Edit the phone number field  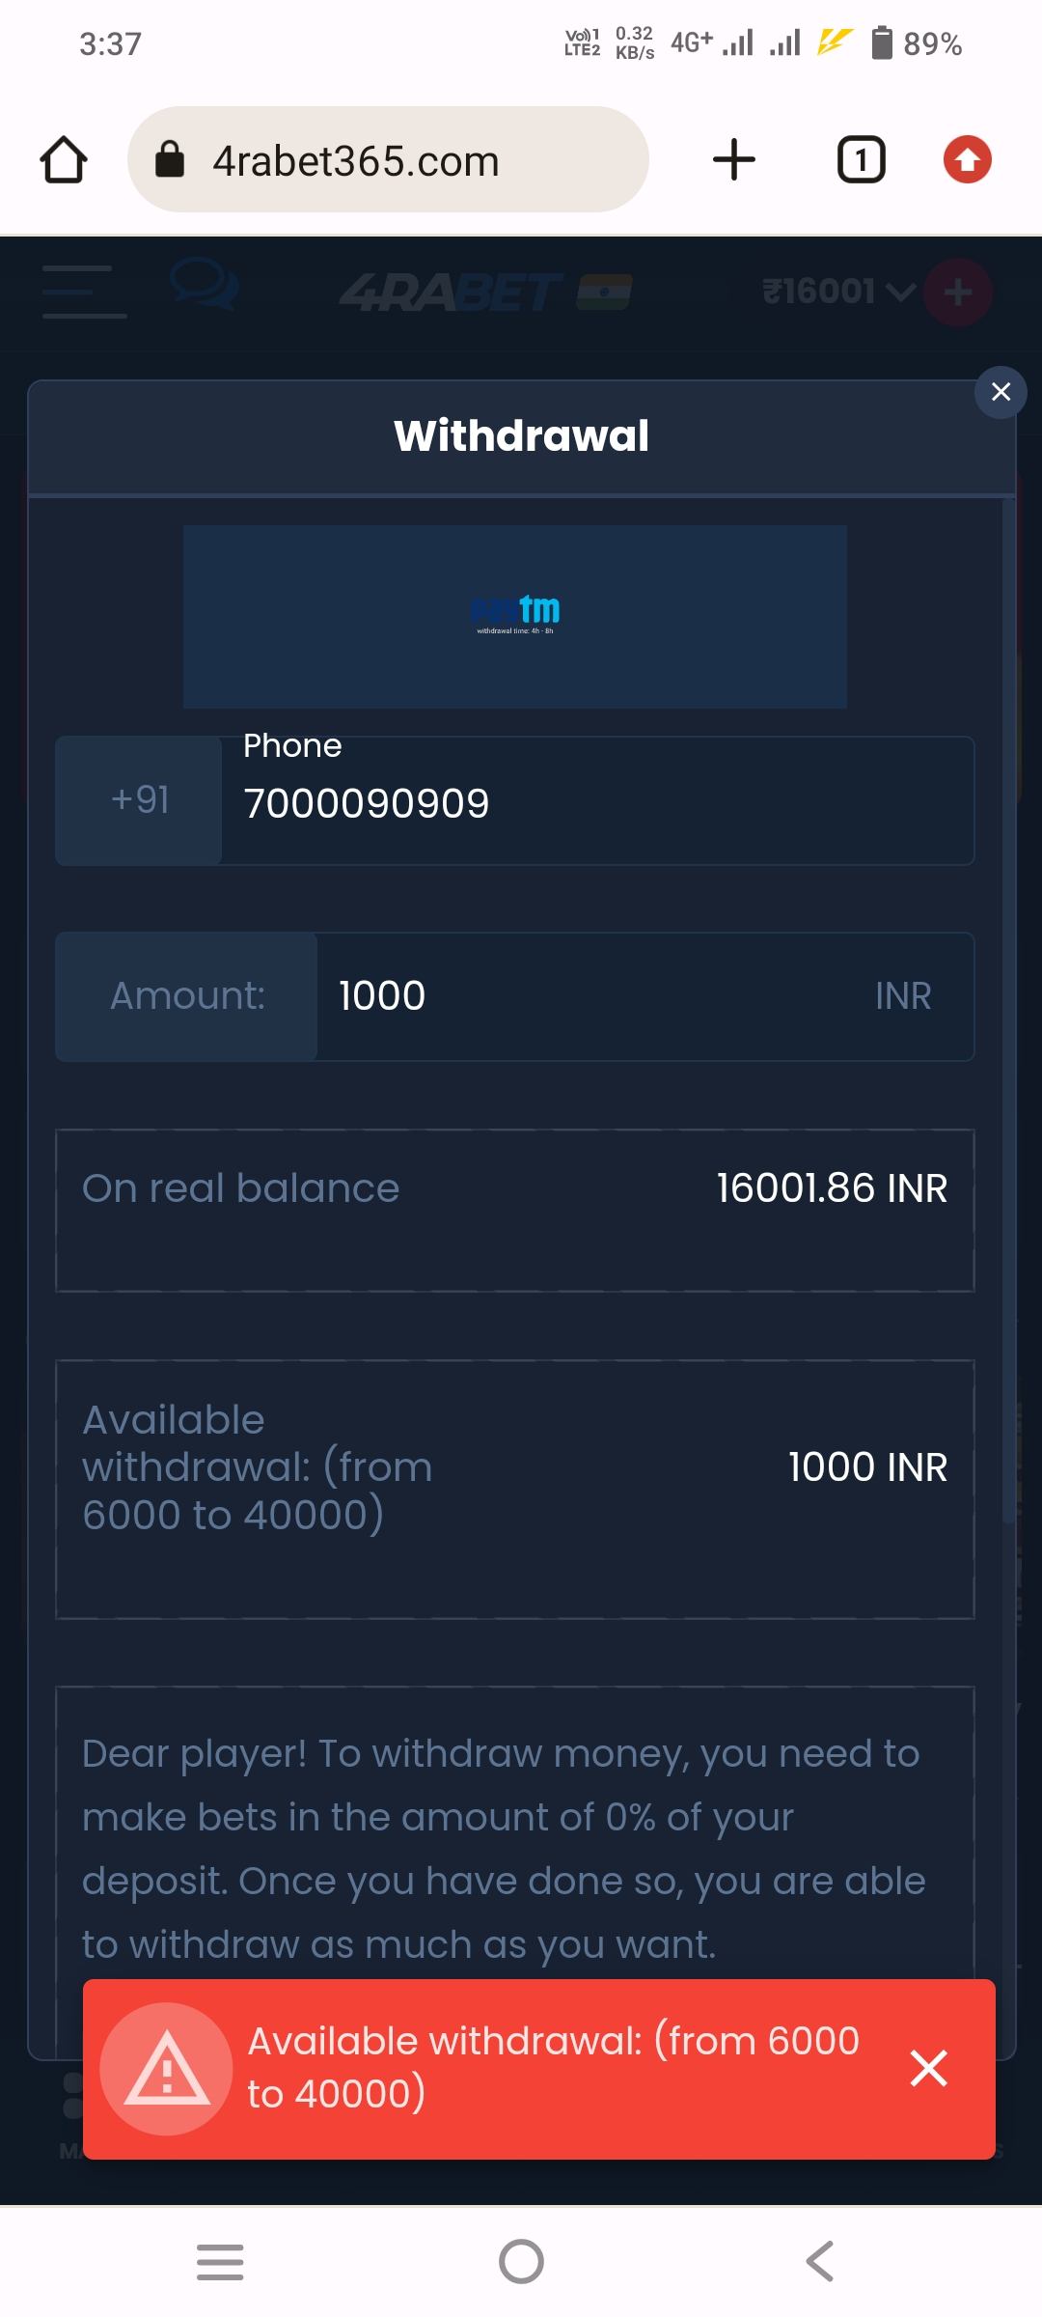coord(596,803)
